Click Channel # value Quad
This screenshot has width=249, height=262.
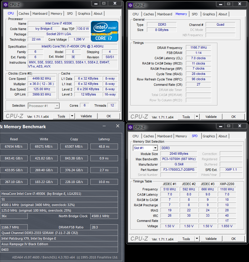point(220,24)
